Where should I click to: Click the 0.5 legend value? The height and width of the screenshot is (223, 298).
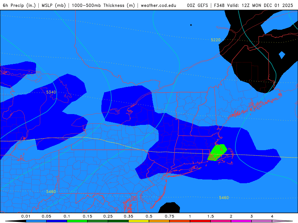point(149,216)
